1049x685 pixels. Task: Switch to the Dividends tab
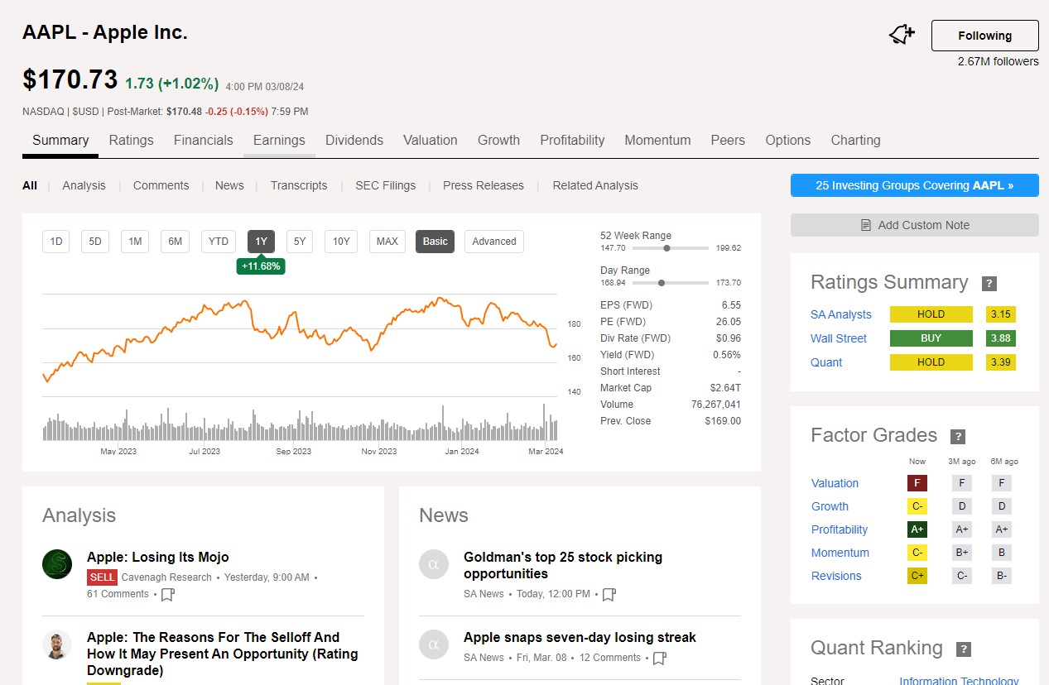[x=354, y=140]
